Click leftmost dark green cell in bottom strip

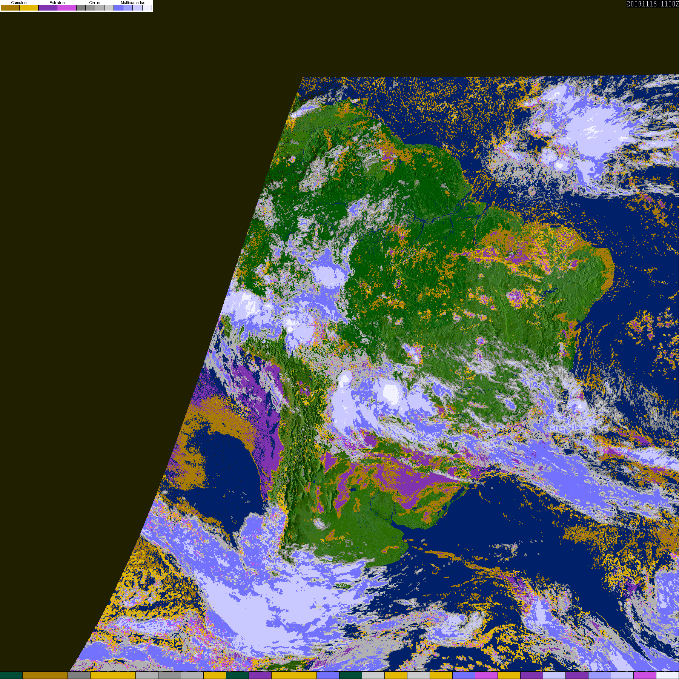pos(11,675)
